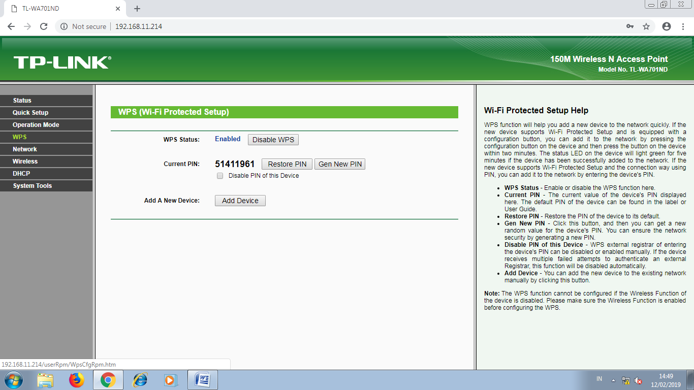Image resolution: width=694 pixels, height=390 pixels.
Task: Open the Windows Start button
Action: pyautogui.click(x=13, y=380)
